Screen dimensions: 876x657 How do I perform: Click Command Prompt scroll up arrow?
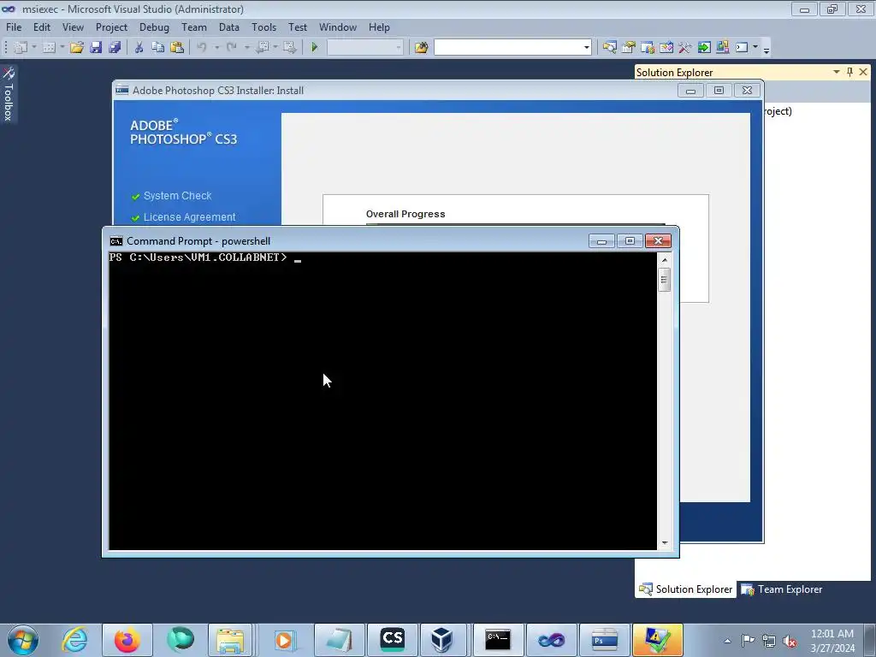664,260
